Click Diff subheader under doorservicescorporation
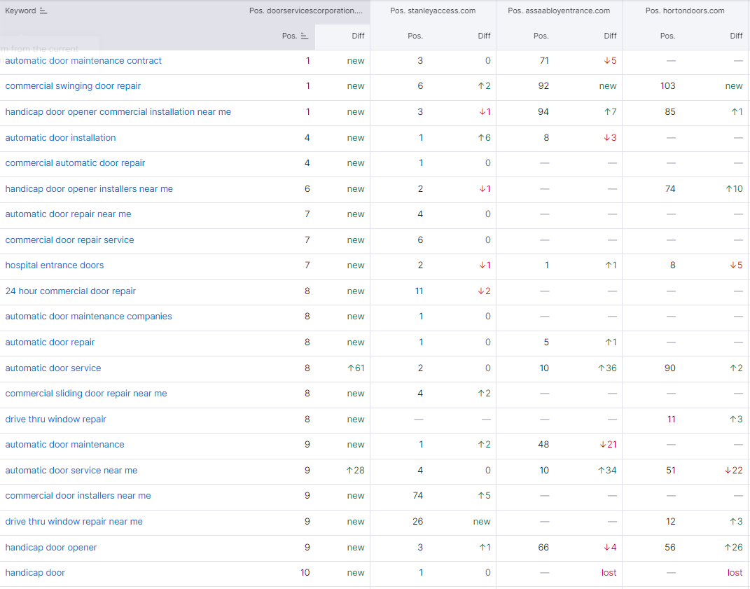Image resolution: width=750 pixels, height=589 pixels. pos(358,36)
